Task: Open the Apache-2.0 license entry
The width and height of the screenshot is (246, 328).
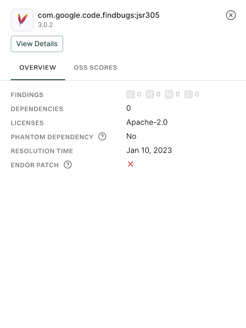Action: coord(147,122)
